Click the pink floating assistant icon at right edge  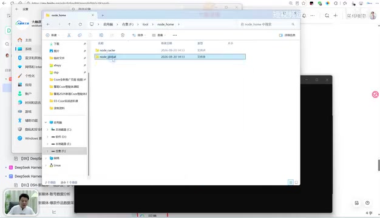(x=375, y=94)
